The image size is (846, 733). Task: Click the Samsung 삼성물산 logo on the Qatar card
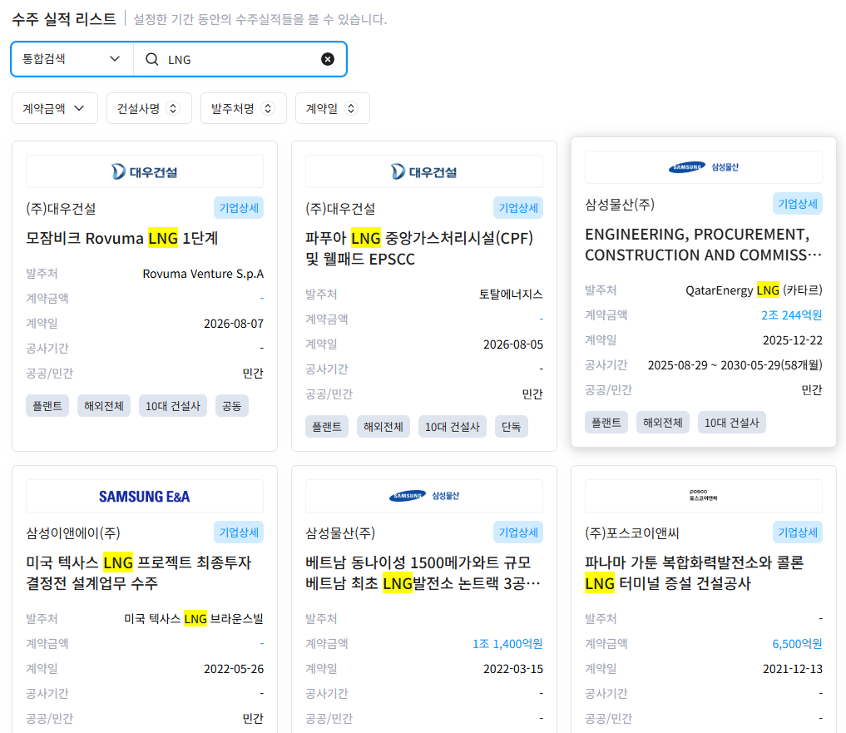pos(704,167)
